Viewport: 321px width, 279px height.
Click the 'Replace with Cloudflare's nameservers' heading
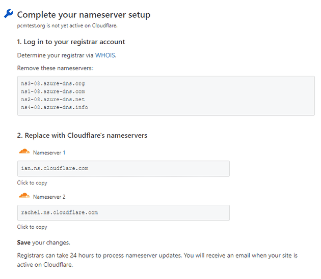pos(82,135)
